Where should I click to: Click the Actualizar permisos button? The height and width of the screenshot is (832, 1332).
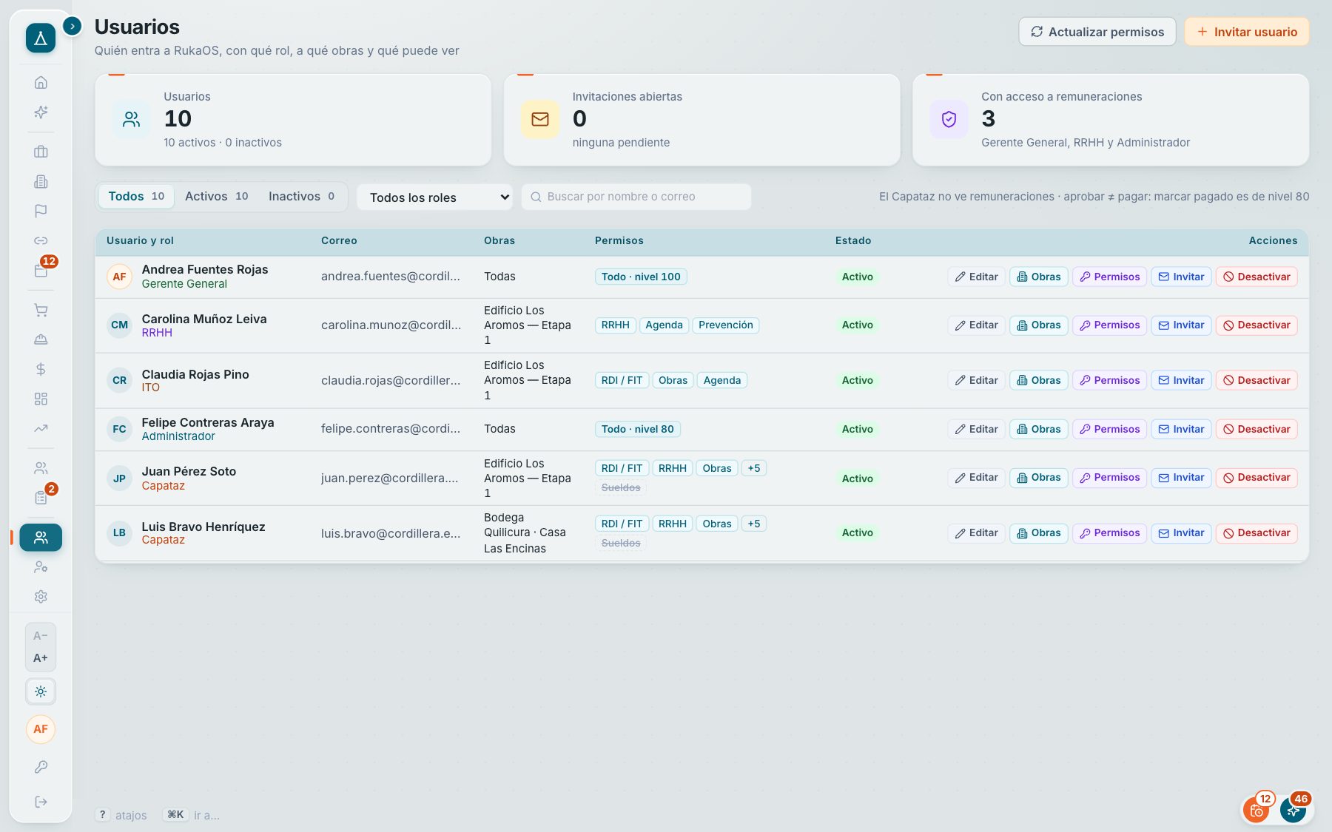click(x=1097, y=32)
